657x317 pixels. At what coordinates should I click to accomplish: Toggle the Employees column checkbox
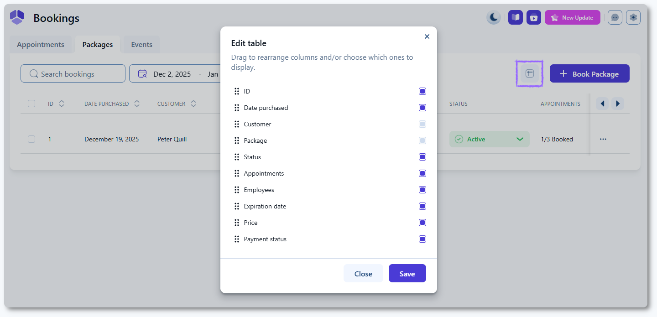422,190
